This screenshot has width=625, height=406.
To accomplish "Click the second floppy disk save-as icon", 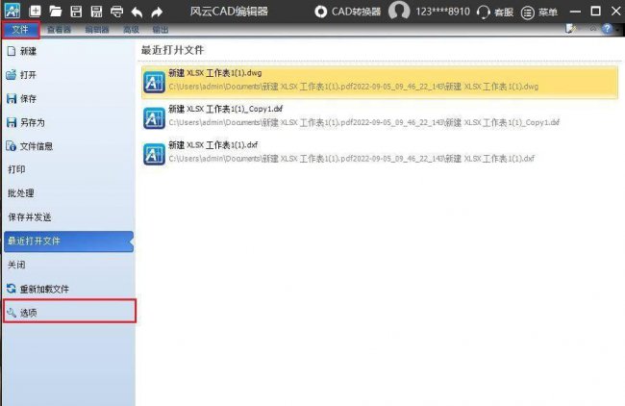I will click(x=96, y=12).
